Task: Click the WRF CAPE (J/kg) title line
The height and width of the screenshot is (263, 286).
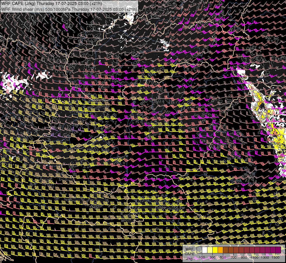Action: click(x=51, y=4)
